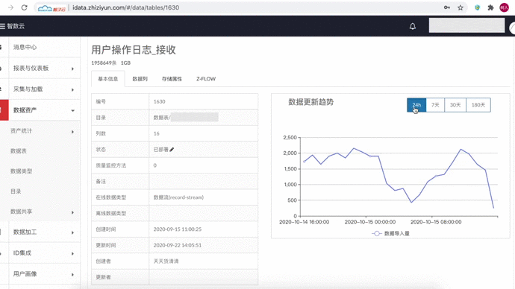Open 消息中心 in sidebar
This screenshot has width=515, height=289.
pyautogui.click(x=25, y=47)
